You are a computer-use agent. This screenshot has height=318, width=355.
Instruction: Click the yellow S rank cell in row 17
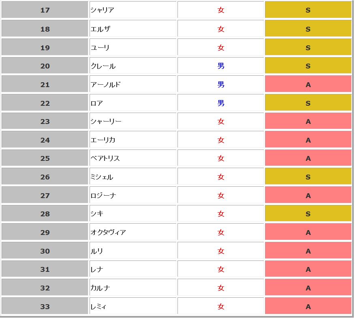(x=308, y=10)
